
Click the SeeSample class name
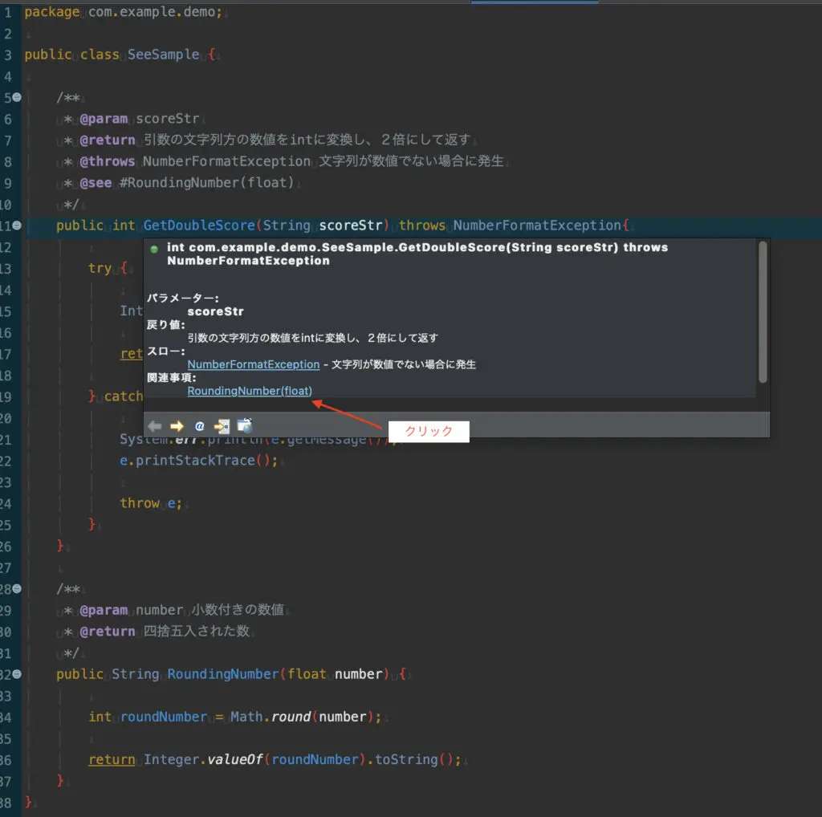coord(163,55)
